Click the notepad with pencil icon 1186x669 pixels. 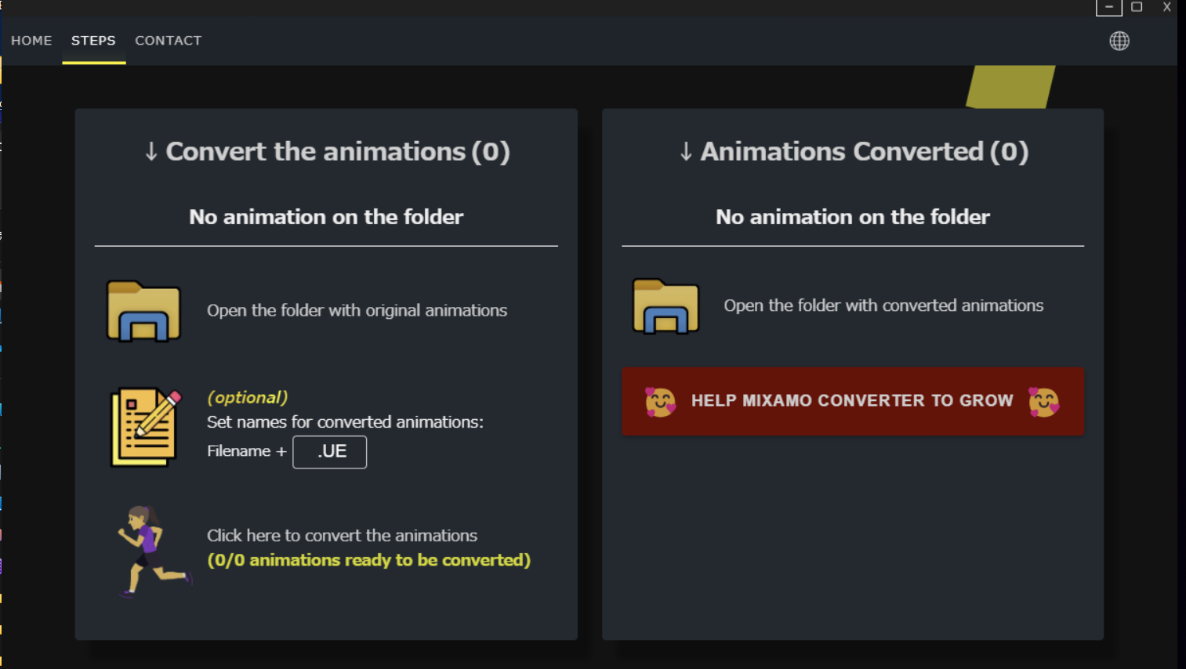[x=145, y=427]
